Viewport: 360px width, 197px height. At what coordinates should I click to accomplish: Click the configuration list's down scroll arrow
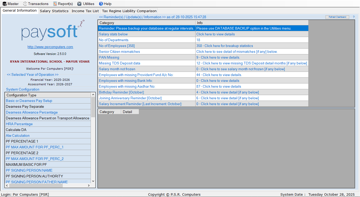pos(93,181)
